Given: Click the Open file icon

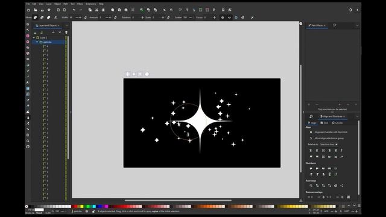Looking at the screenshot, I should click(x=36, y=10).
